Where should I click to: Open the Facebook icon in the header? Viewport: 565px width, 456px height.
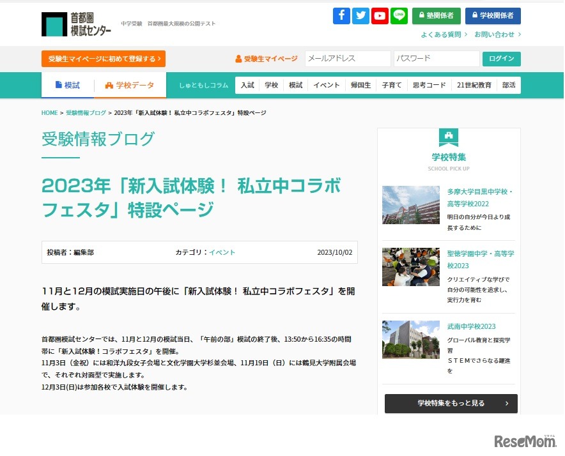coord(341,15)
